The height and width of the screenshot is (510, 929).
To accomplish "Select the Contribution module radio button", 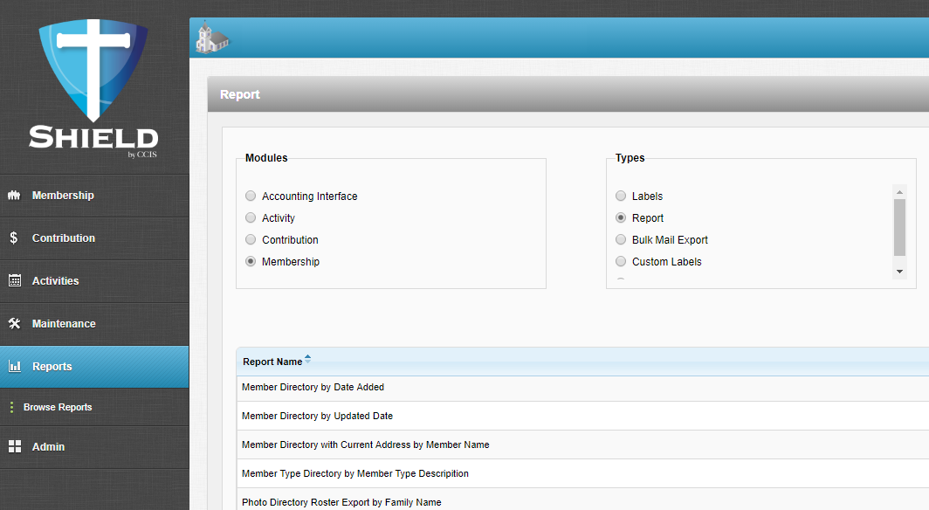I will click(251, 239).
